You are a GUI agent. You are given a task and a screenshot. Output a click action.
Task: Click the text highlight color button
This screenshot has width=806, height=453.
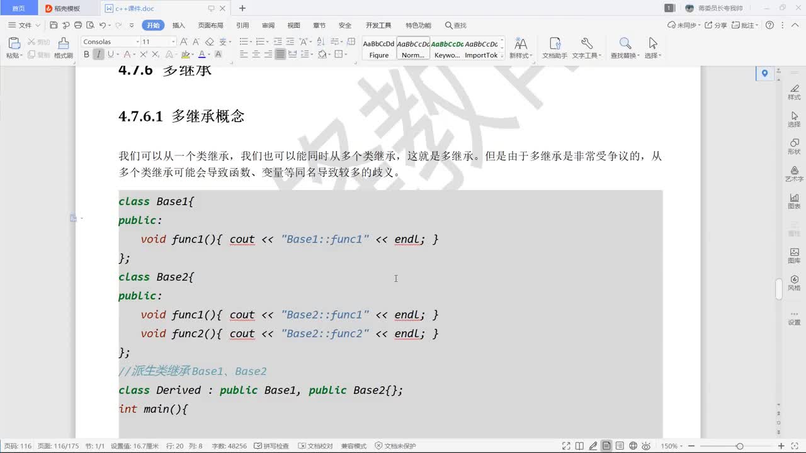[185, 55]
